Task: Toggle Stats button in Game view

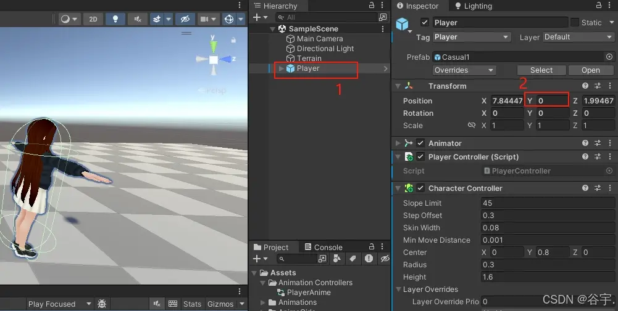Action: (x=193, y=304)
